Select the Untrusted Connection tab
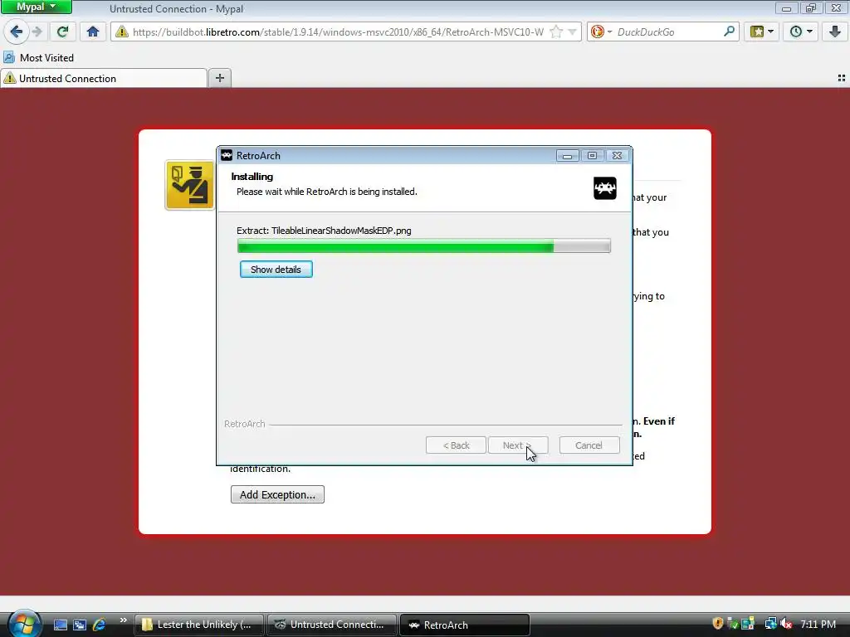850x637 pixels. click(104, 79)
